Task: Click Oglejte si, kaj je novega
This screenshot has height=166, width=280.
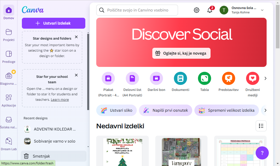Action: 181,53
